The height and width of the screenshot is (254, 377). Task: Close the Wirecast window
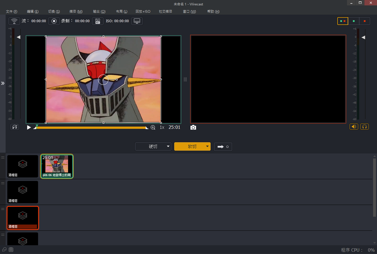(371, 3)
